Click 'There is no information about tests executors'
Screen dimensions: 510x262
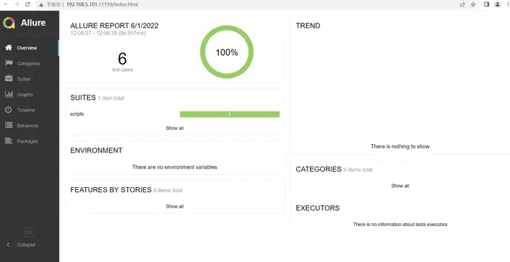click(x=400, y=225)
